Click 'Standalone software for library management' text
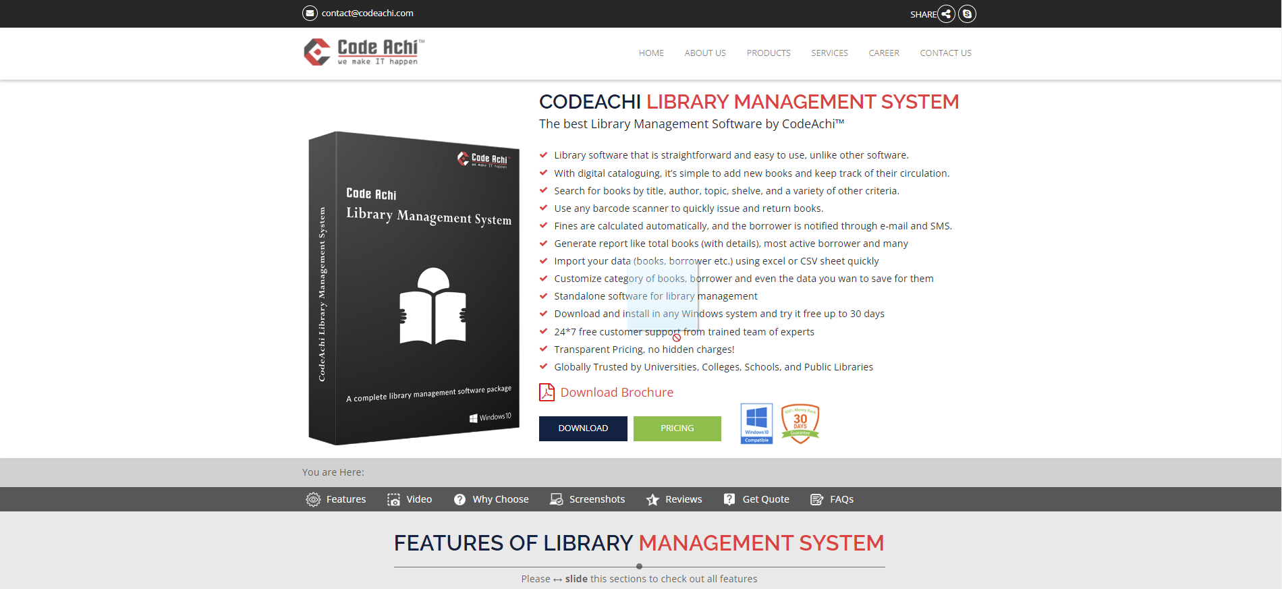1282x589 pixels. tap(656, 296)
